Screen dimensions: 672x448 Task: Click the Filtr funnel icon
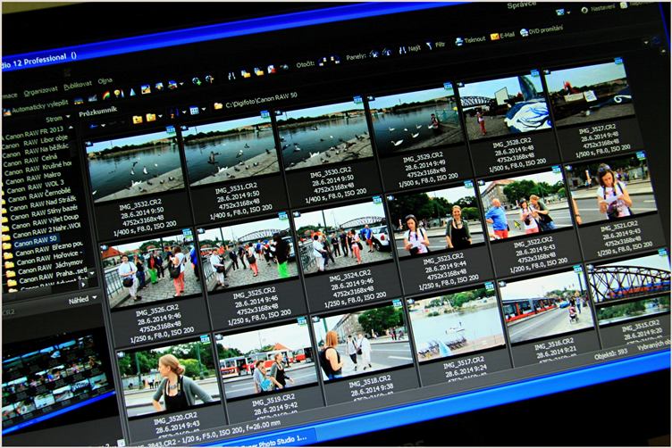pyautogui.click(x=429, y=46)
